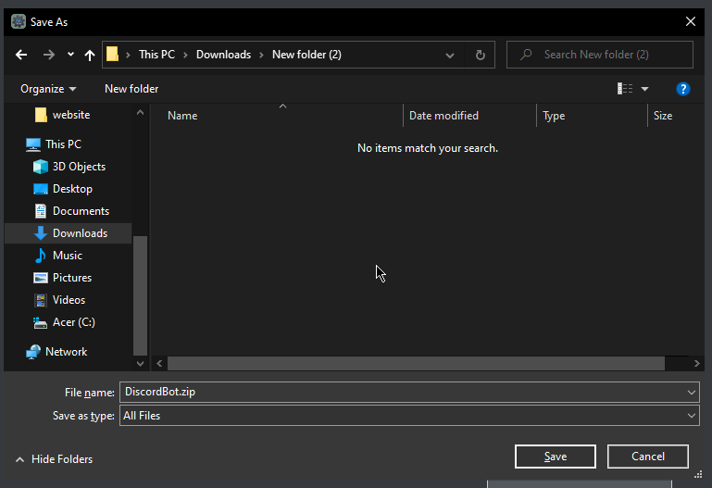Image resolution: width=712 pixels, height=488 pixels.
Task: Open the view options dropdown arrow
Action: click(645, 89)
